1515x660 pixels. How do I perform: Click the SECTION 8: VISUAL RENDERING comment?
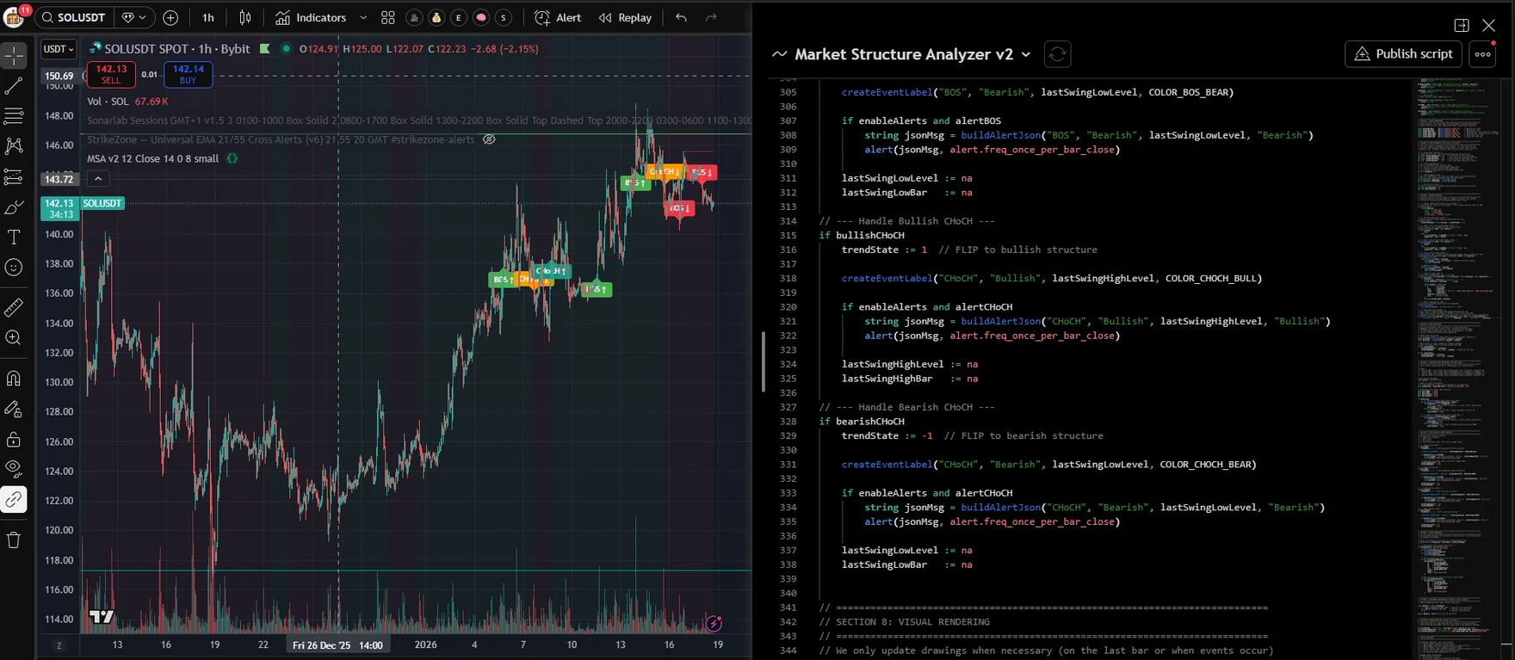click(x=904, y=622)
